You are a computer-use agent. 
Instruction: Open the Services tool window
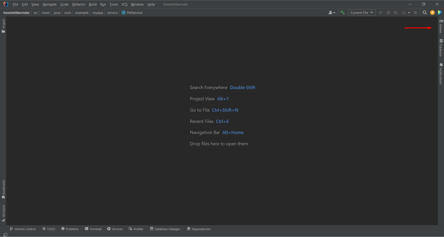click(115, 229)
